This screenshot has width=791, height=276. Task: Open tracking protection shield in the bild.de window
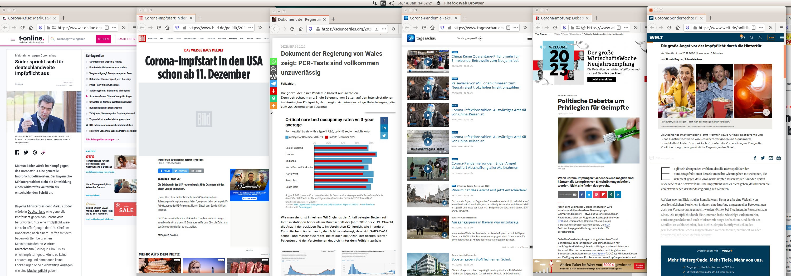(177, 28)
